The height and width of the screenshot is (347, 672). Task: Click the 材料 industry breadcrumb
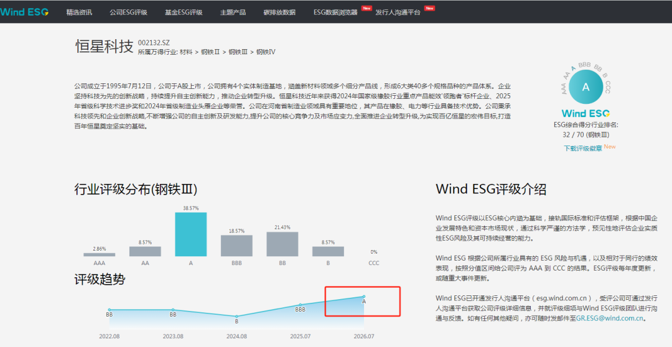click(x=186, y=52)
